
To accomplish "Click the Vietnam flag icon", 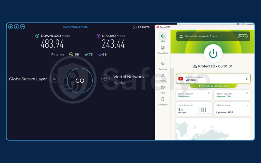I will (x=181, y=79).
